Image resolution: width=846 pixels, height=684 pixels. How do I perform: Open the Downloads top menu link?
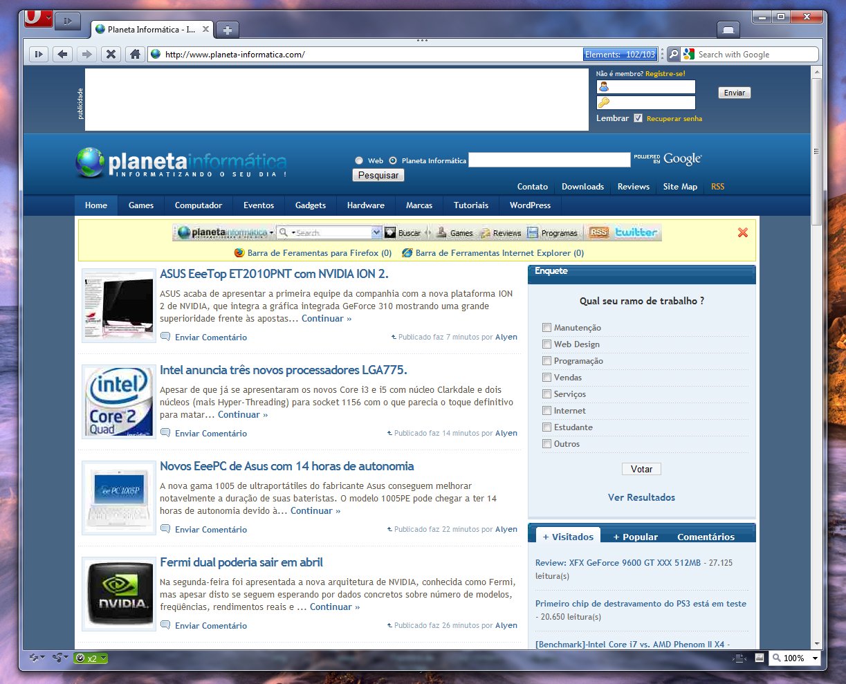pyautogui.click(x=582, y=187)
